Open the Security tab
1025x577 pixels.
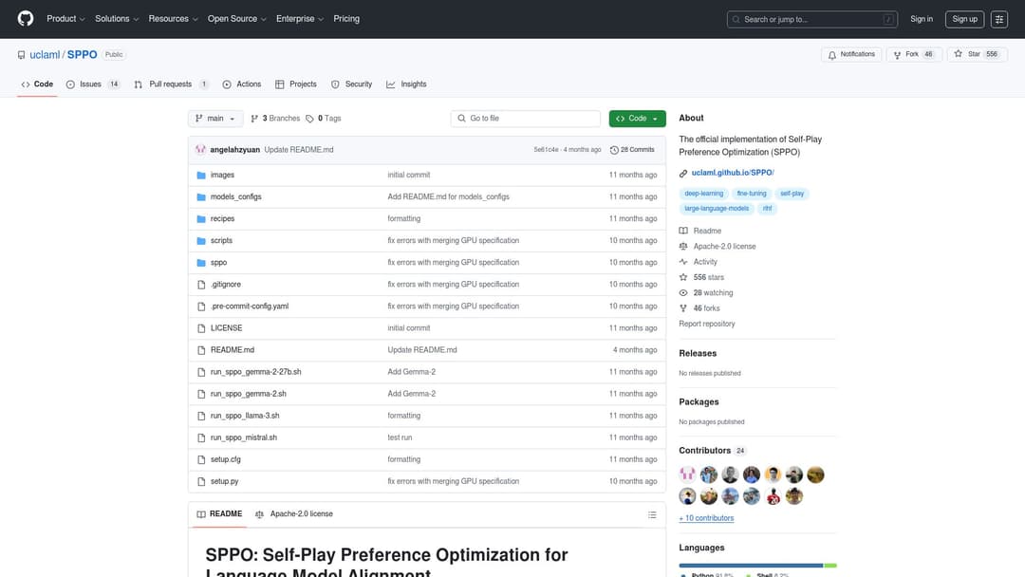pyautogui.click(x=352, y=84)
